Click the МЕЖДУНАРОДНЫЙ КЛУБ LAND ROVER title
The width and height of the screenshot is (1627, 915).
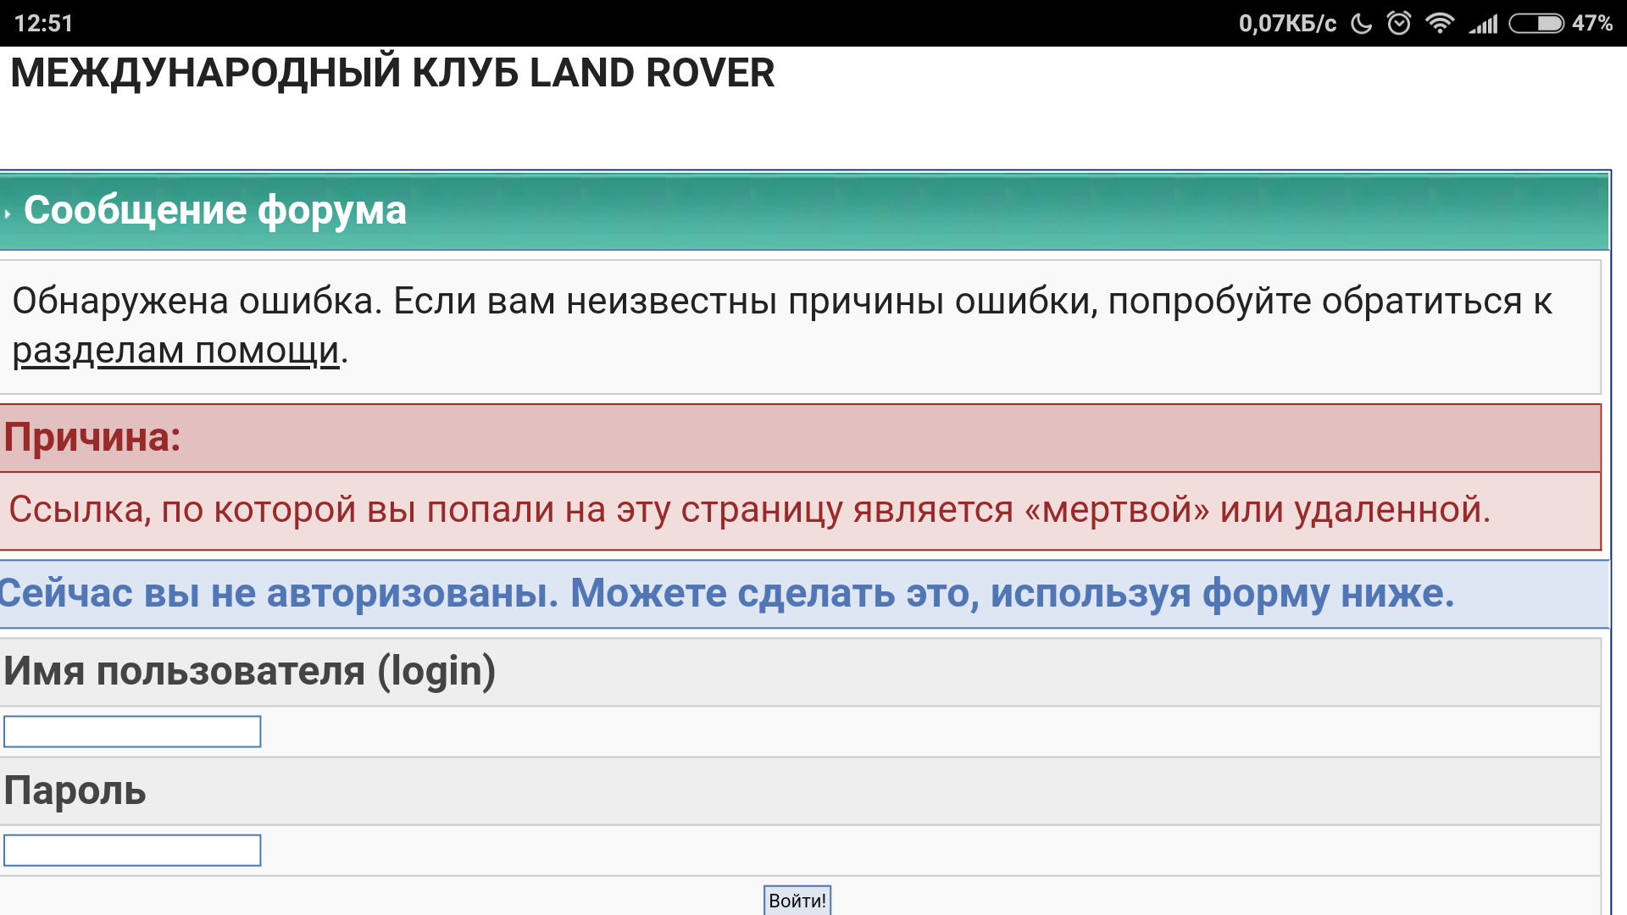[392, 73]
